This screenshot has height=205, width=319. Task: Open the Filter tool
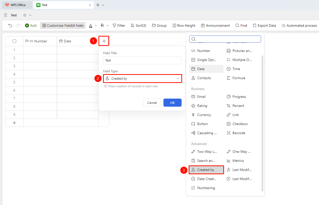coord(119,25)
